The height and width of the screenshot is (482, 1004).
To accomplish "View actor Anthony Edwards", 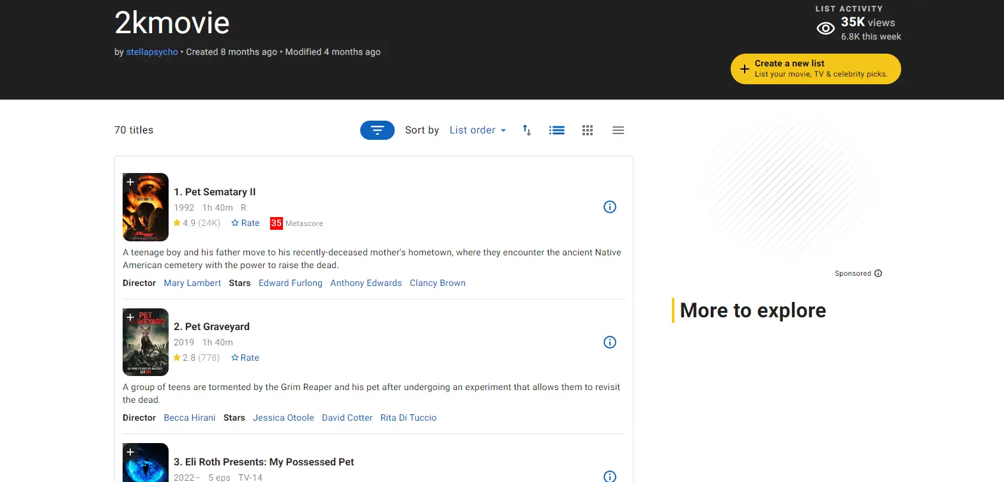I will point(366,283).
